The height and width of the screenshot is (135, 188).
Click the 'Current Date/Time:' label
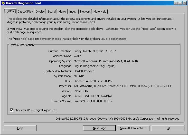point(60,51)
